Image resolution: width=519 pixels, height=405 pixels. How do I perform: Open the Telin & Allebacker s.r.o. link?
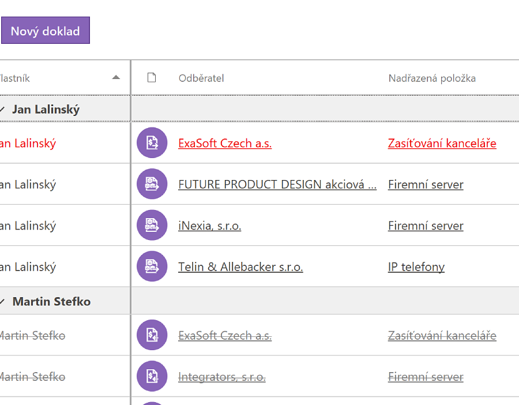(x=240, y=267)
